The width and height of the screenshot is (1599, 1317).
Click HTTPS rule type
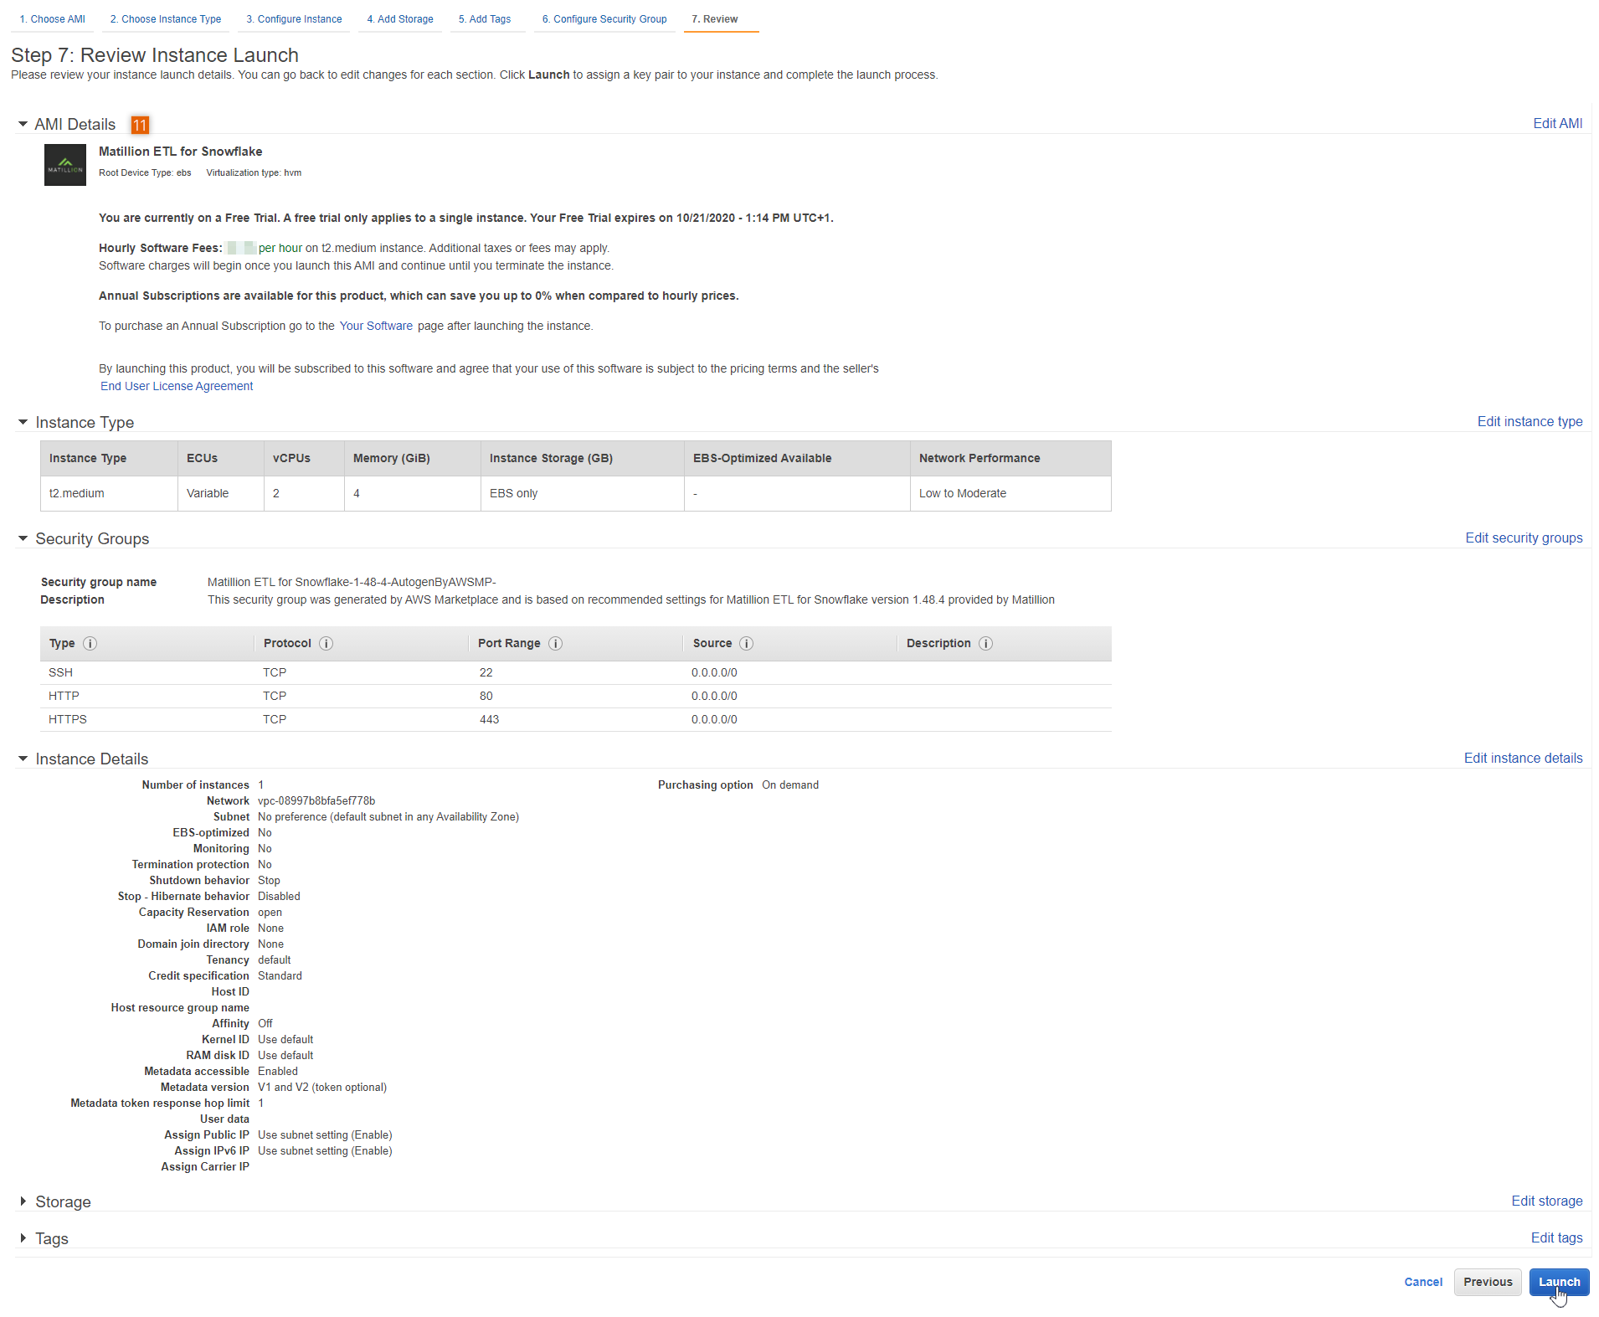(x=68, y=719)
